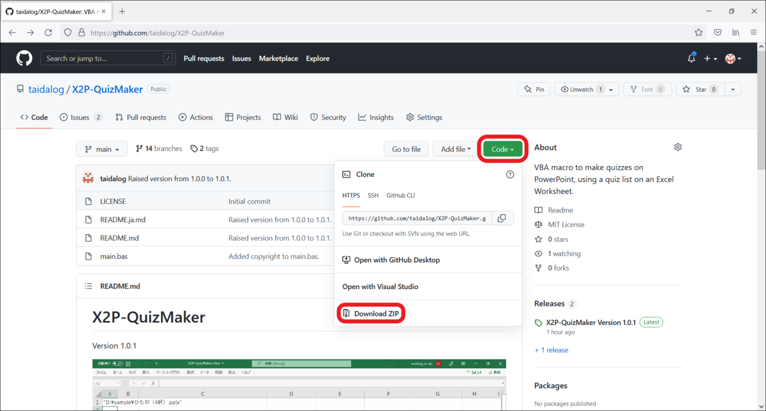Reload the page in Firefox
The width and height of the screenshot is (766, 411).
(x=48, y=33)
